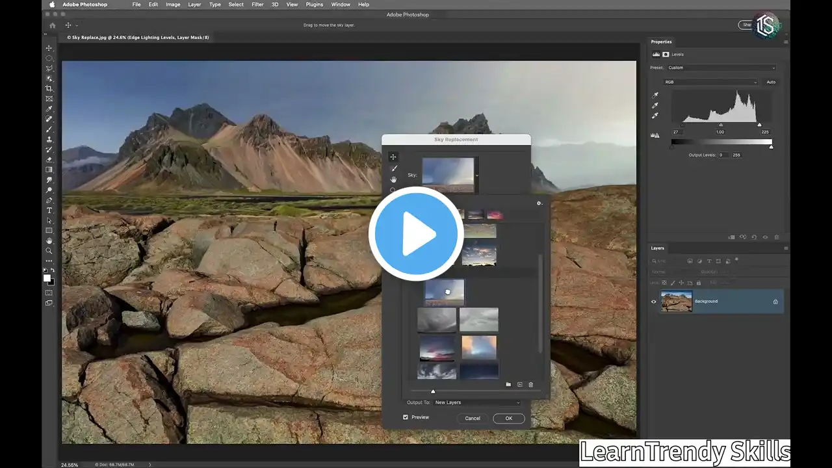The height and width of the screenshot is (468, 832).
Task: Open the Output To dropdown
Action: click(x=477, y=402)
